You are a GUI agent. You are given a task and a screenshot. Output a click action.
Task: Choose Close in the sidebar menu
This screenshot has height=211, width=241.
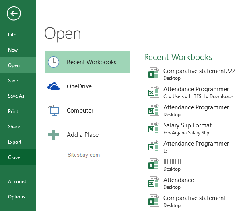click(18, 157)
